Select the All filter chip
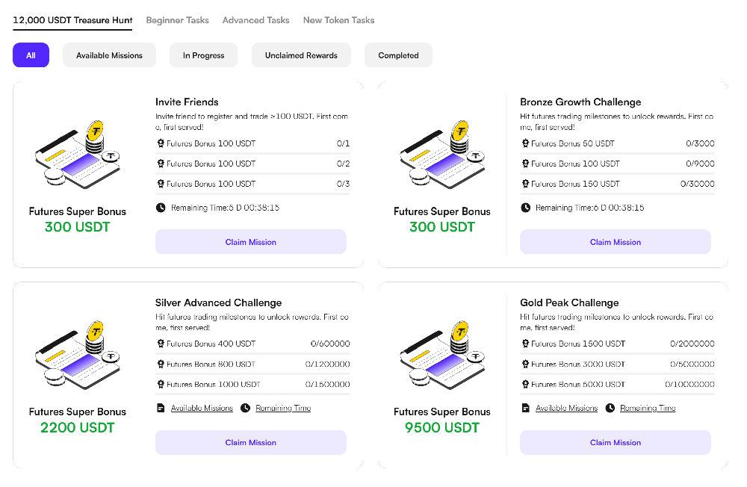This screenshot has height=487, width=747. (x=31, y=55)
